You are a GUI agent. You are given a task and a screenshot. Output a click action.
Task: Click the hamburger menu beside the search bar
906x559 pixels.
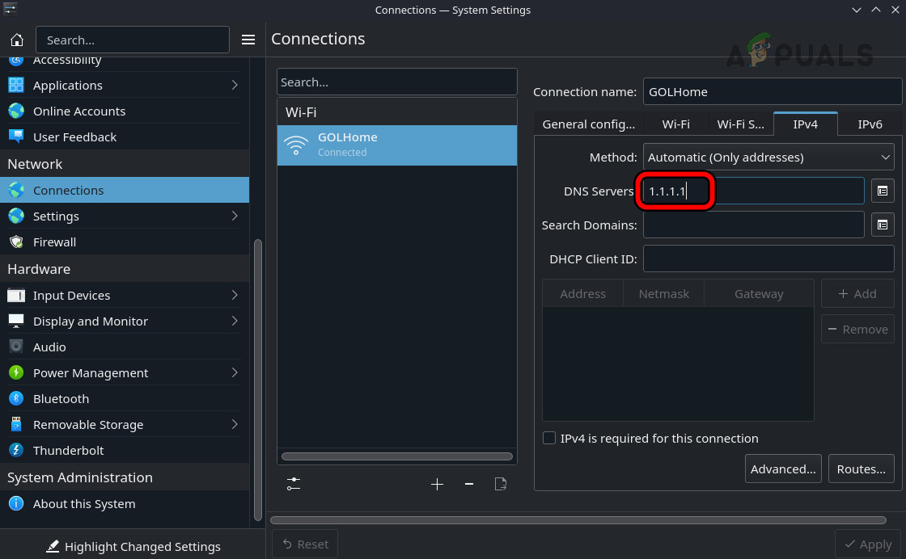pos(248,39)
